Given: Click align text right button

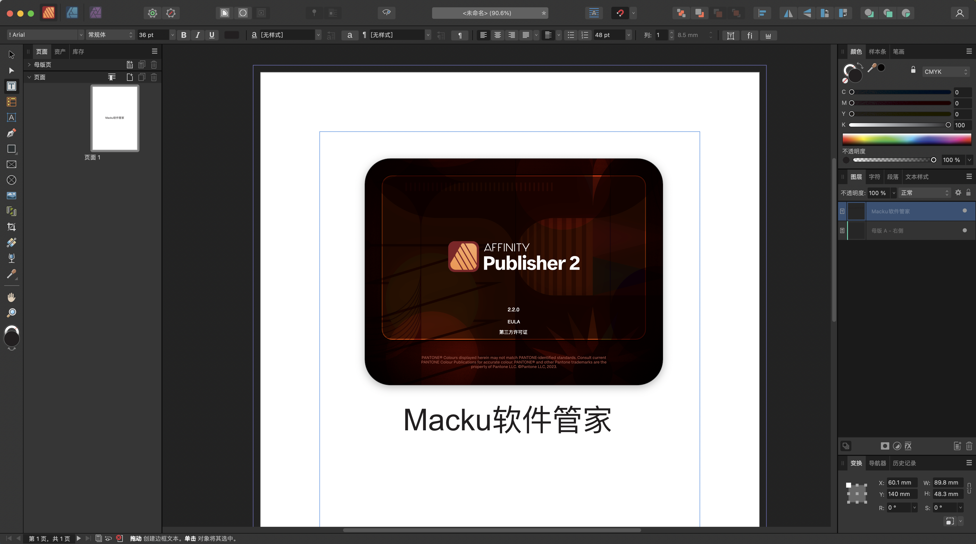Looking at the screenshot, I should [x=512, y=35].
